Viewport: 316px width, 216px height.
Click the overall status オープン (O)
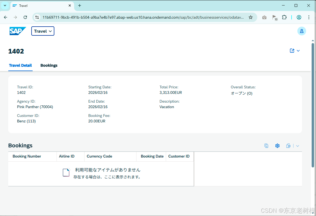pos(241,93)
